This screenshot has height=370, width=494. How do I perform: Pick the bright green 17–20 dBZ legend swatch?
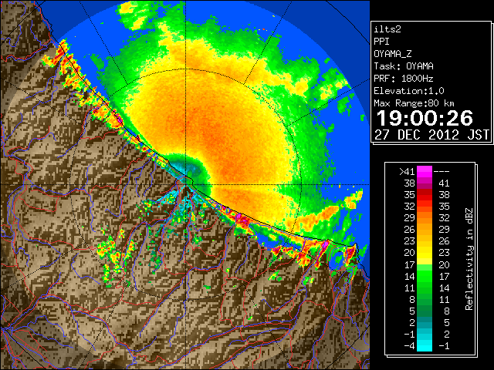click(x=425, y=264)
